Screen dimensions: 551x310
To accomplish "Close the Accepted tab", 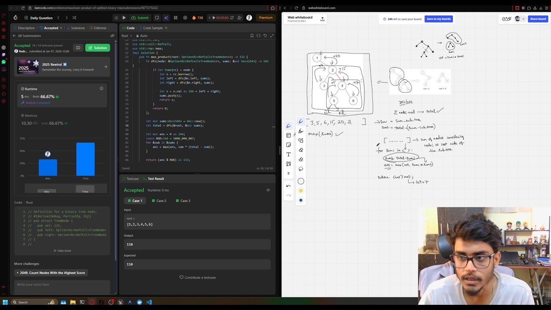I will [61, 28].
